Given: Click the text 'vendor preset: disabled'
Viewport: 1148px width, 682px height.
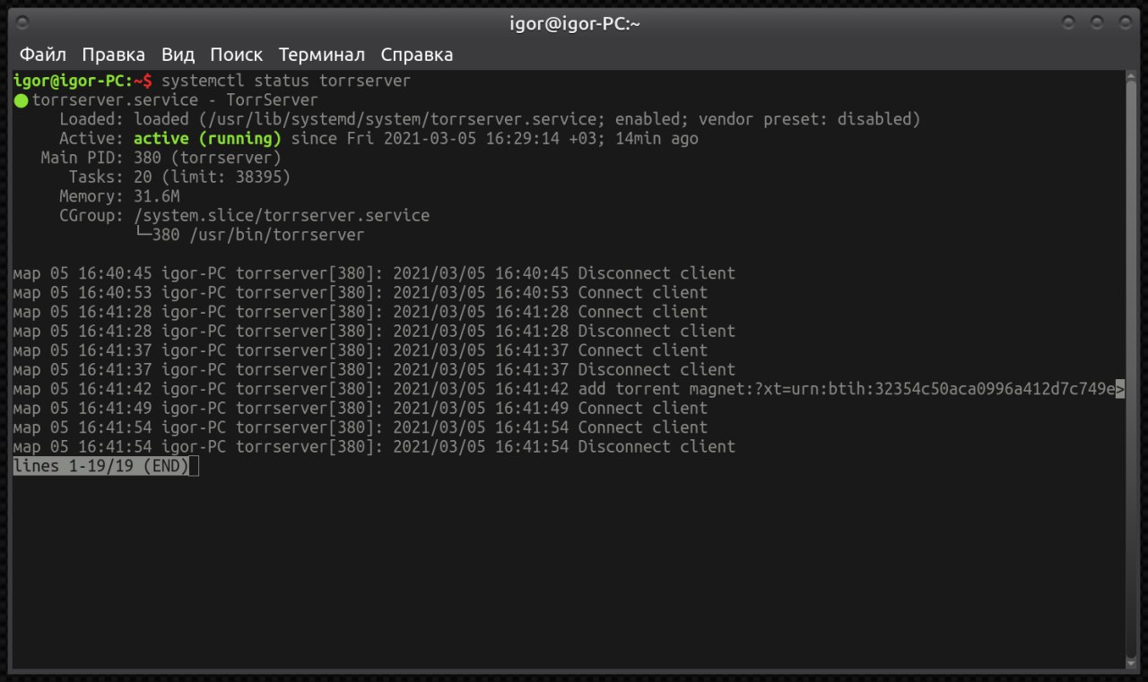Looking at the screenshot, I should click(805, 119).
